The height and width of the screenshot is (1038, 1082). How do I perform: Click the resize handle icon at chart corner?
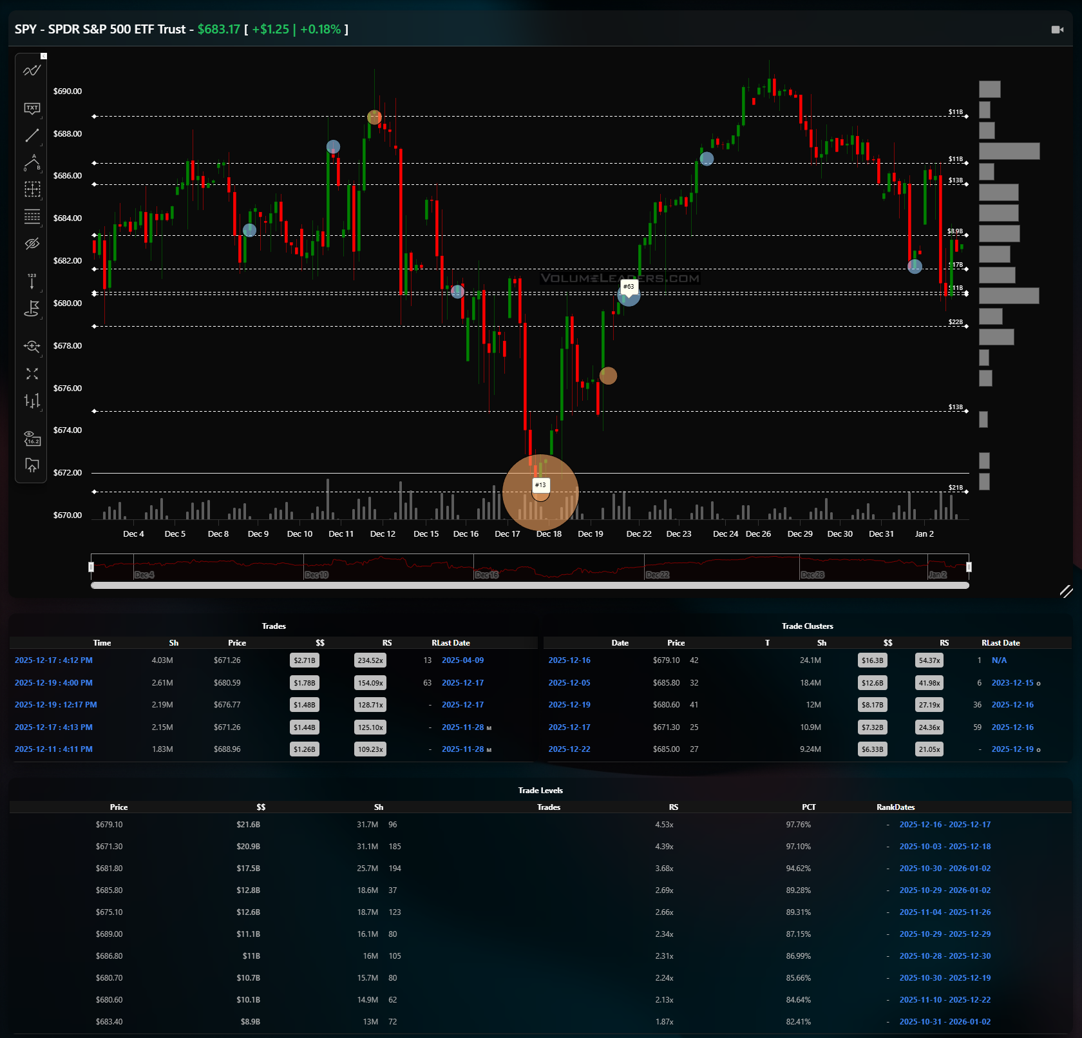click(1067, 591)
